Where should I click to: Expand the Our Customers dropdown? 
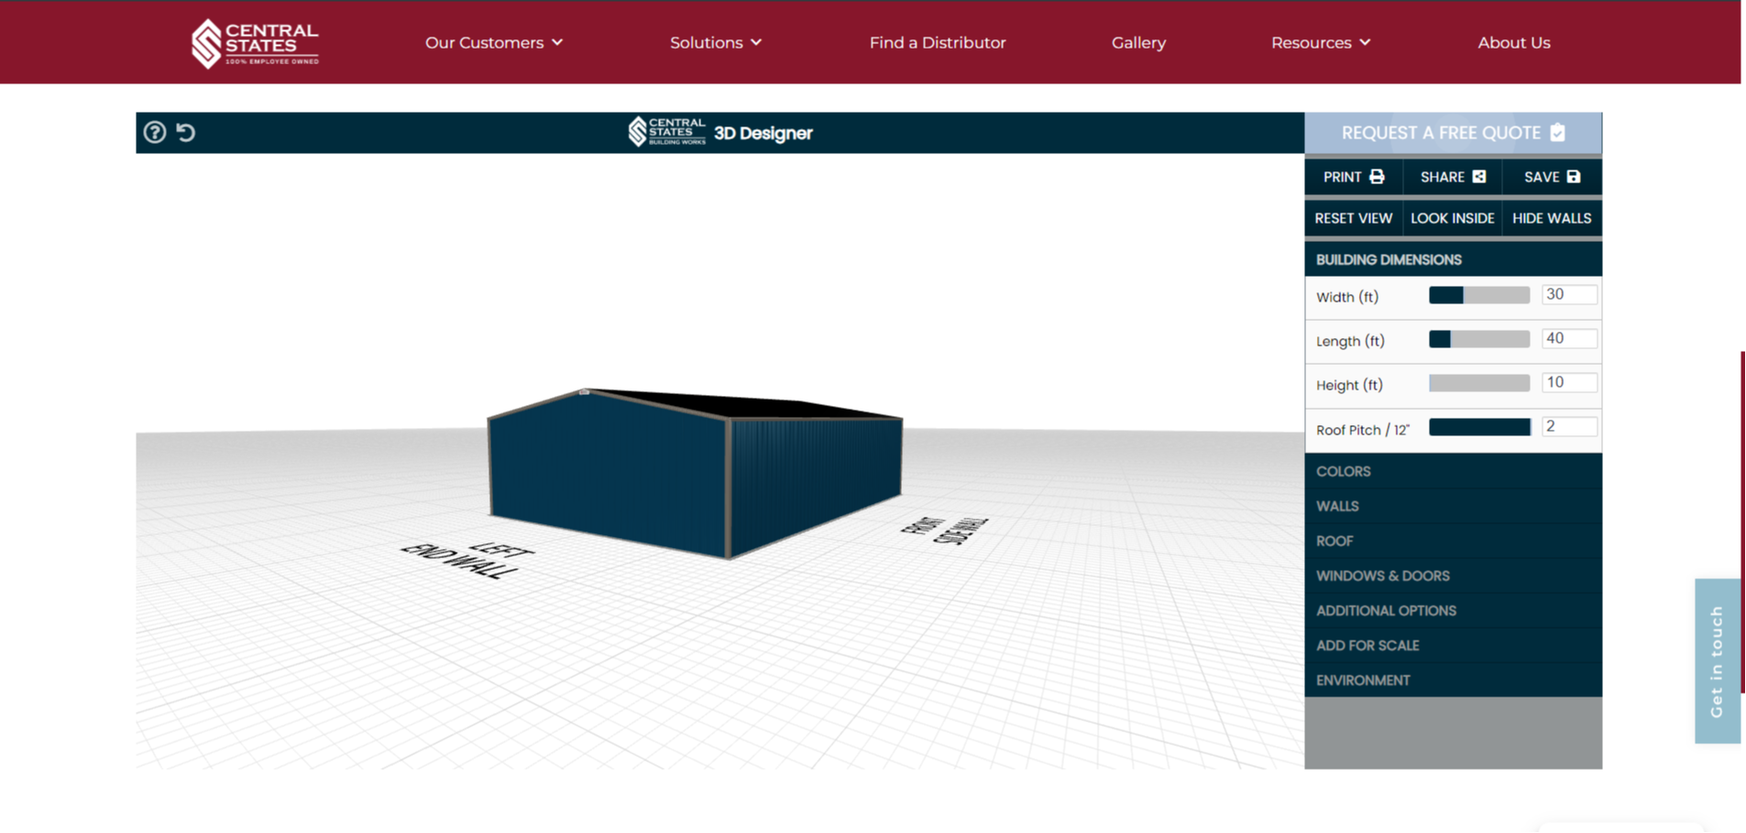[494, 42]
